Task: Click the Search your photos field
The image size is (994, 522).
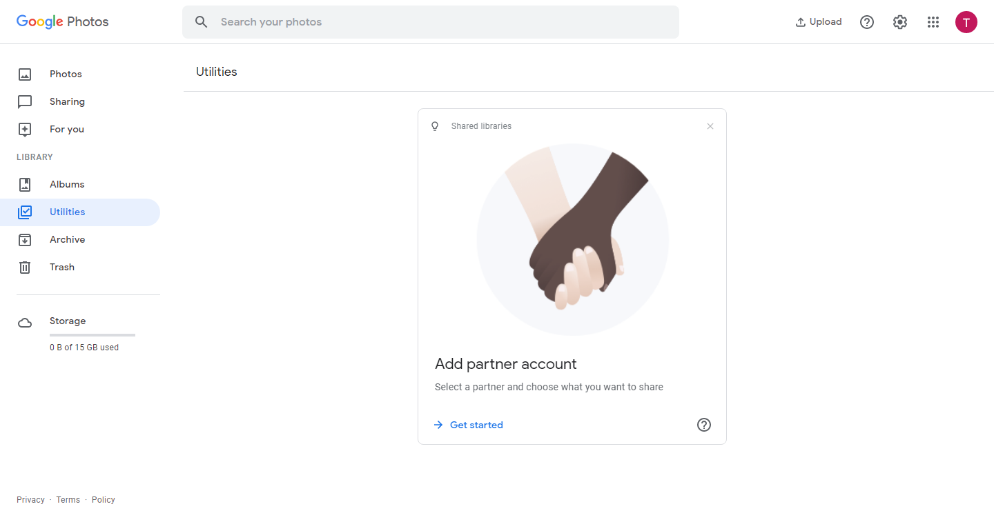Action: [x=431, y=22]
